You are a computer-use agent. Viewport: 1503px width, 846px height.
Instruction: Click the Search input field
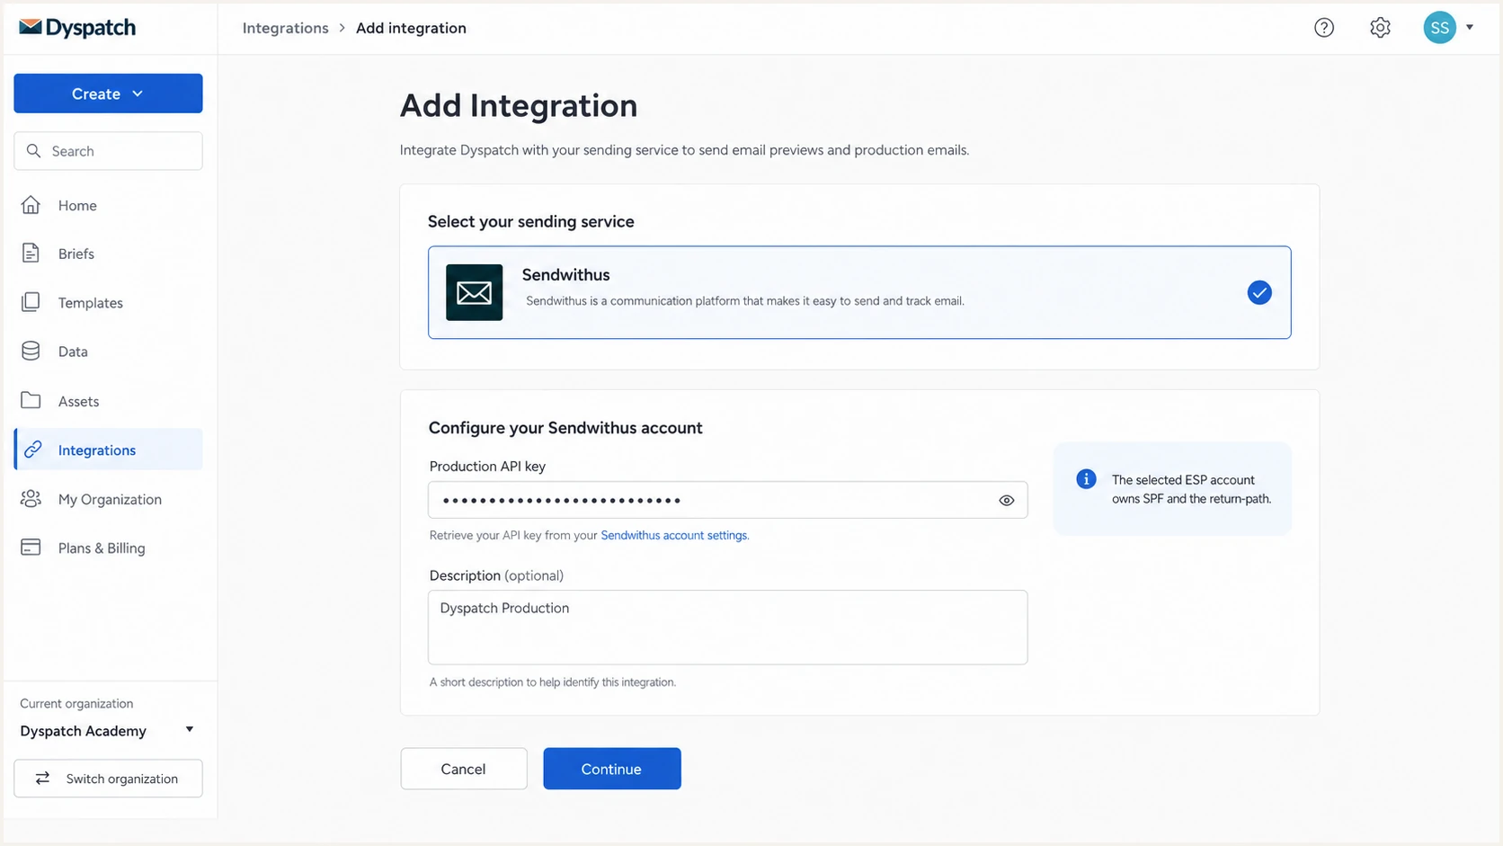(108, 151)
